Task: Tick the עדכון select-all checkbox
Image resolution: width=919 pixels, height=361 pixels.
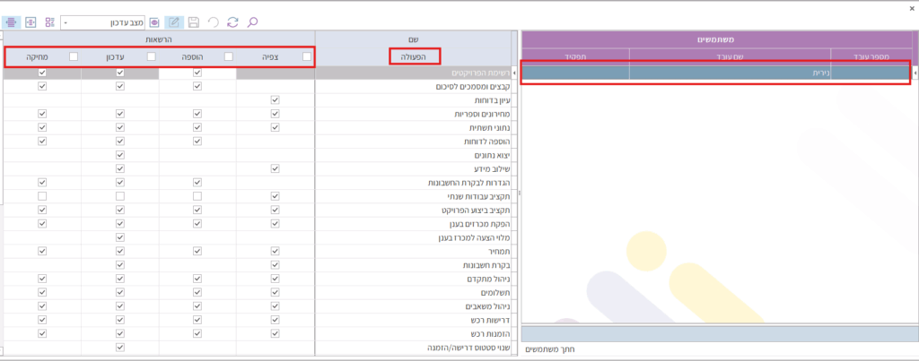Action: pos(151,56)
